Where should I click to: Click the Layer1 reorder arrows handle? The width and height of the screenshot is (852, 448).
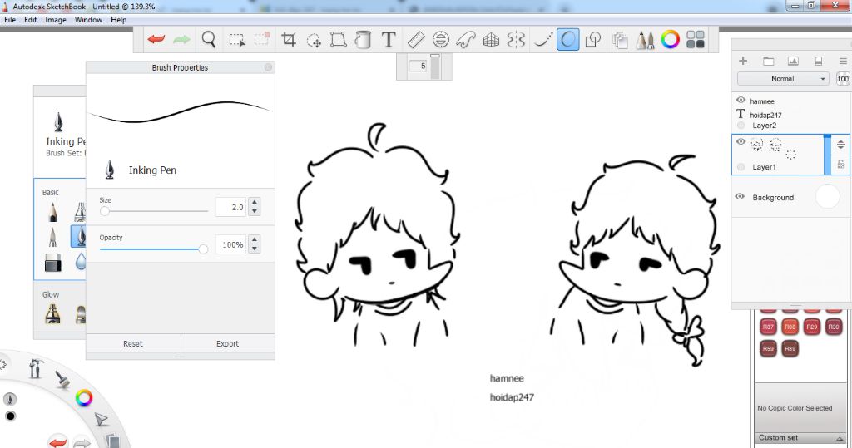(x=840, y=144)
